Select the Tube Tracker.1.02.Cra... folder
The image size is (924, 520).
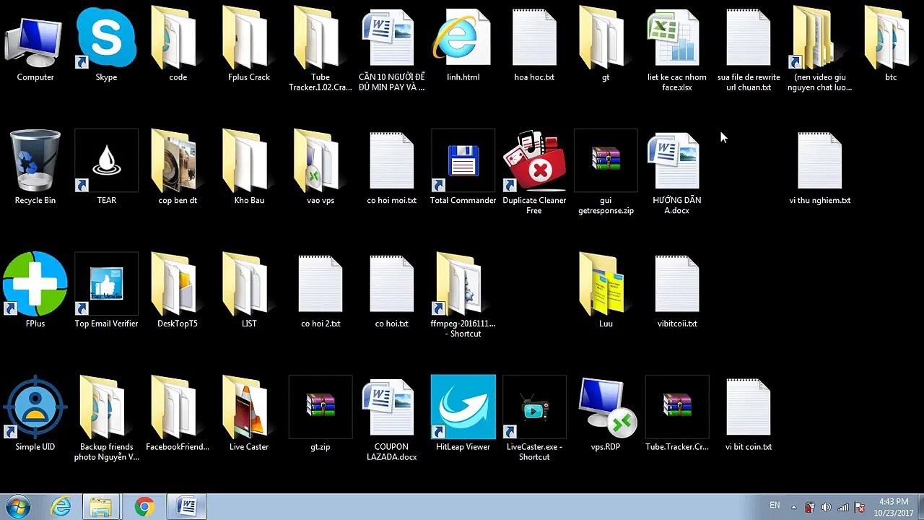pos(321,50)
